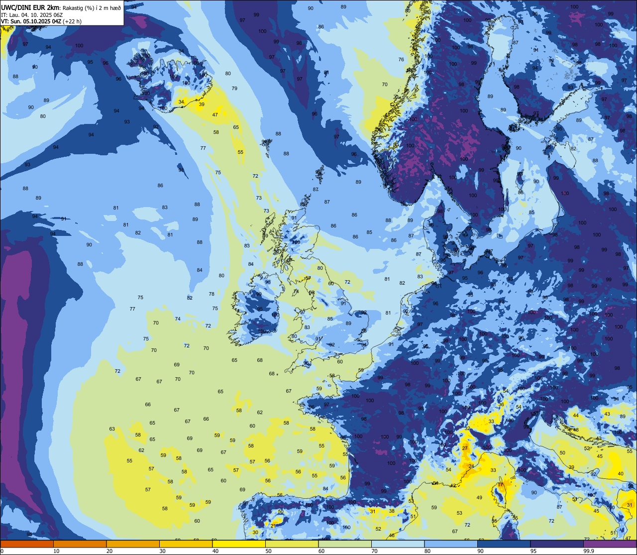Click the purple above-99.9 legend swatch
The width and height of the screenshot is (637, 555).
click(610, 544)
